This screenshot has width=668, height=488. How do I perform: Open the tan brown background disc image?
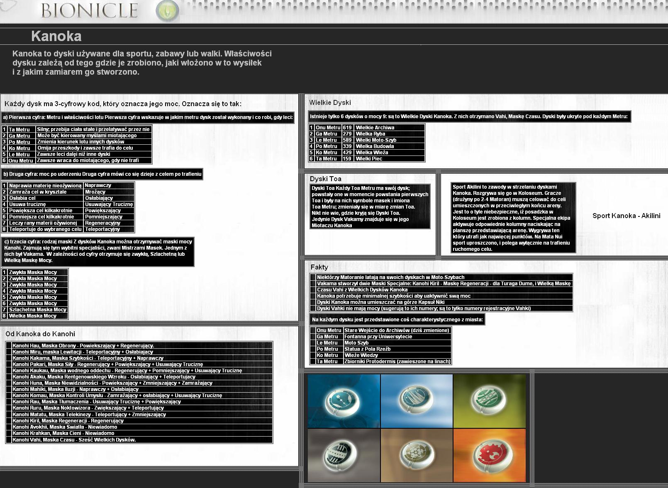[x=417, y=455]
